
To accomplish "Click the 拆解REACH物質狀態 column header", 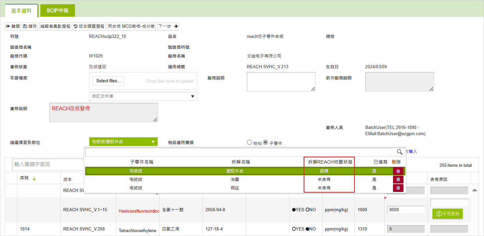I will tap(330, 162).
